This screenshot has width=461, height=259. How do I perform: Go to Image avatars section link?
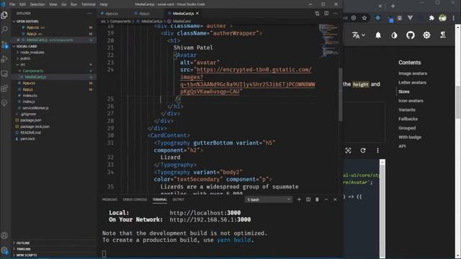[413, 73]
